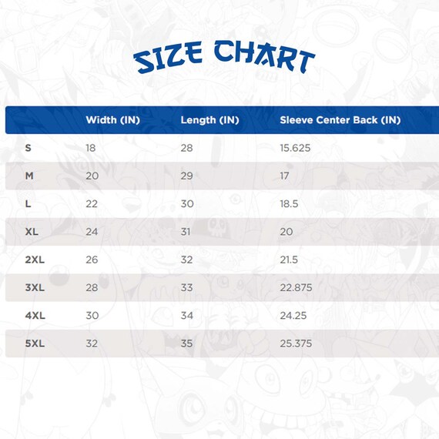This screenshot has width=439, height=439.
Task: Click the 24.25 sleeve value for 4XL
Action: [293, 316]
